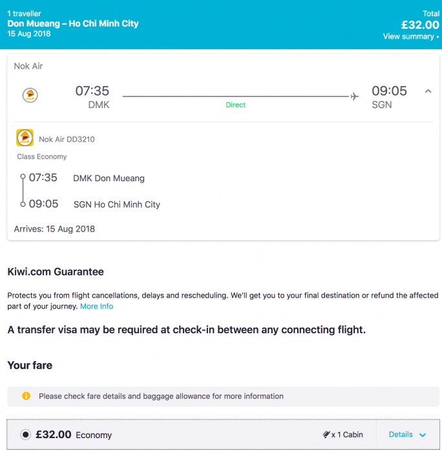This screenshot has height=453, width=442.
Task: Click the Nok Air DD3210 flight number
Action: click(x=67, y=139)
